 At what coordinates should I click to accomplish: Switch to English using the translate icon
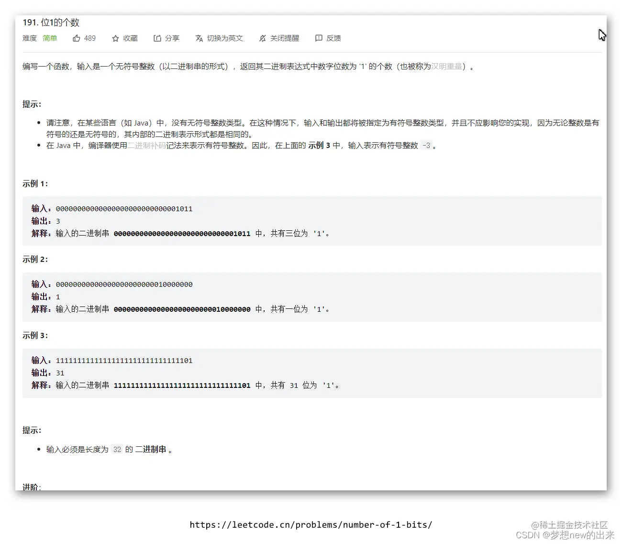(x=199, y=38)
